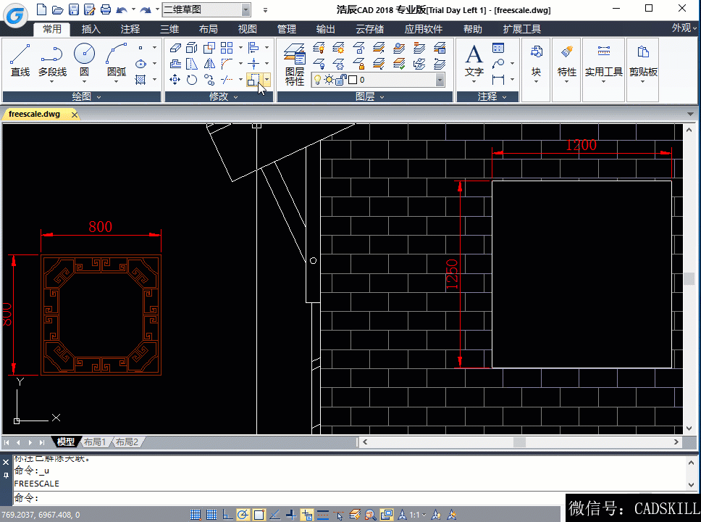This screenshot has height=522, width=701.
Task: Click the Print icon in quick access toolbar
Action: (106, 9)
